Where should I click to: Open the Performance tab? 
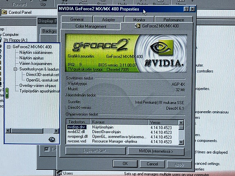174,20
